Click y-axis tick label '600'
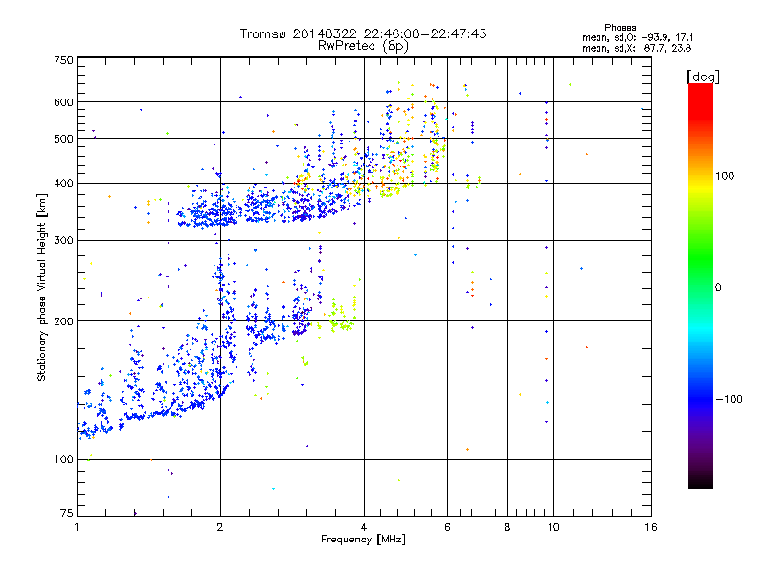 [x=64, y=102]
